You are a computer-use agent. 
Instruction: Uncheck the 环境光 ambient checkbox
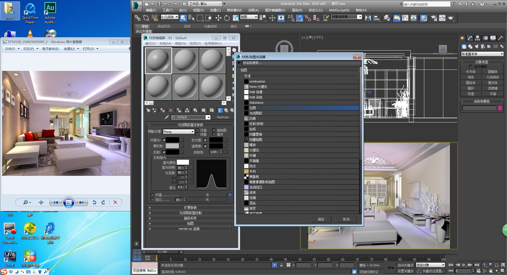click(164, 140)
